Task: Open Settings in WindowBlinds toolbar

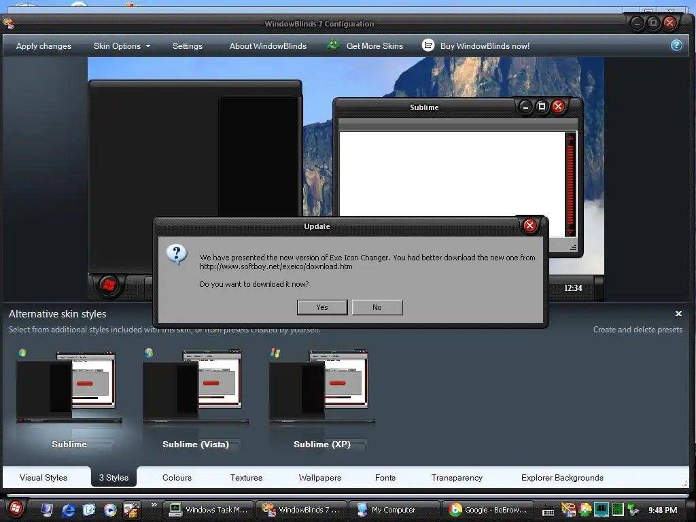Action: (x=188, y=46)
